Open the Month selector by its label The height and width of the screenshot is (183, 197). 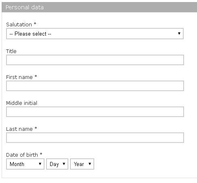click(x=17, y=164)
